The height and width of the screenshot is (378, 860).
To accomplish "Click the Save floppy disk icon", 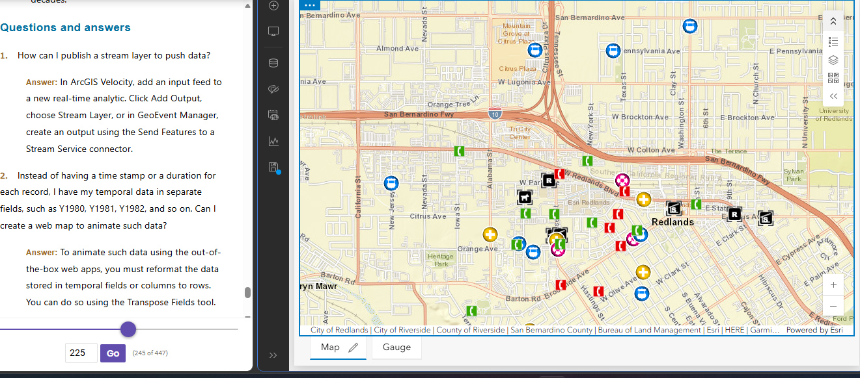I will (273, 167).
